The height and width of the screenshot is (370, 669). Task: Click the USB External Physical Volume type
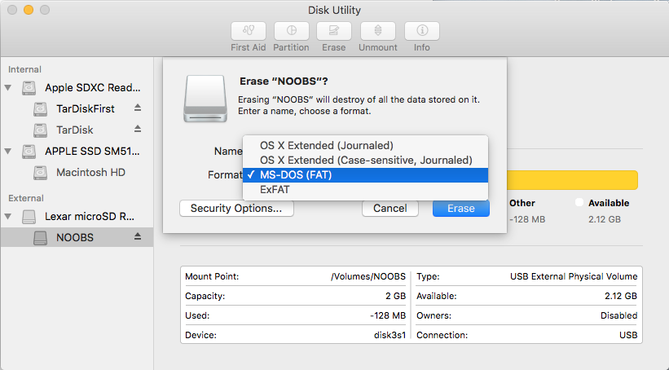(x=574, y=276)
